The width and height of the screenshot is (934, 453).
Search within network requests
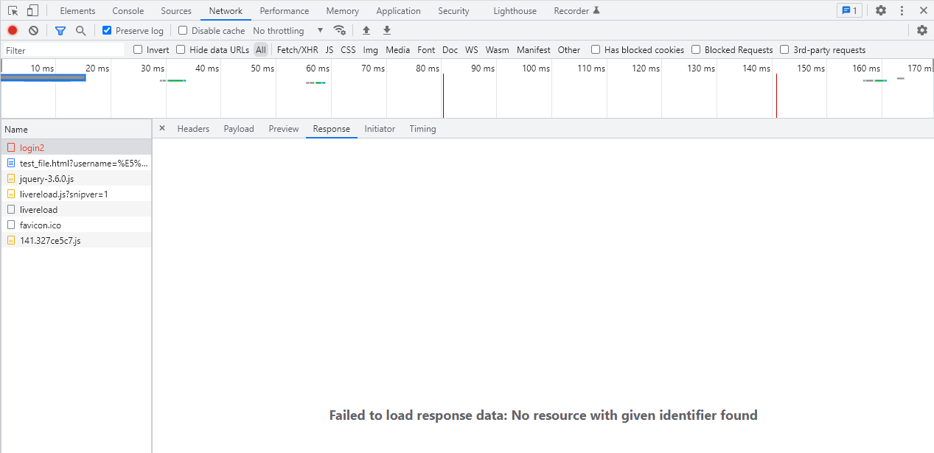[81, 30]
